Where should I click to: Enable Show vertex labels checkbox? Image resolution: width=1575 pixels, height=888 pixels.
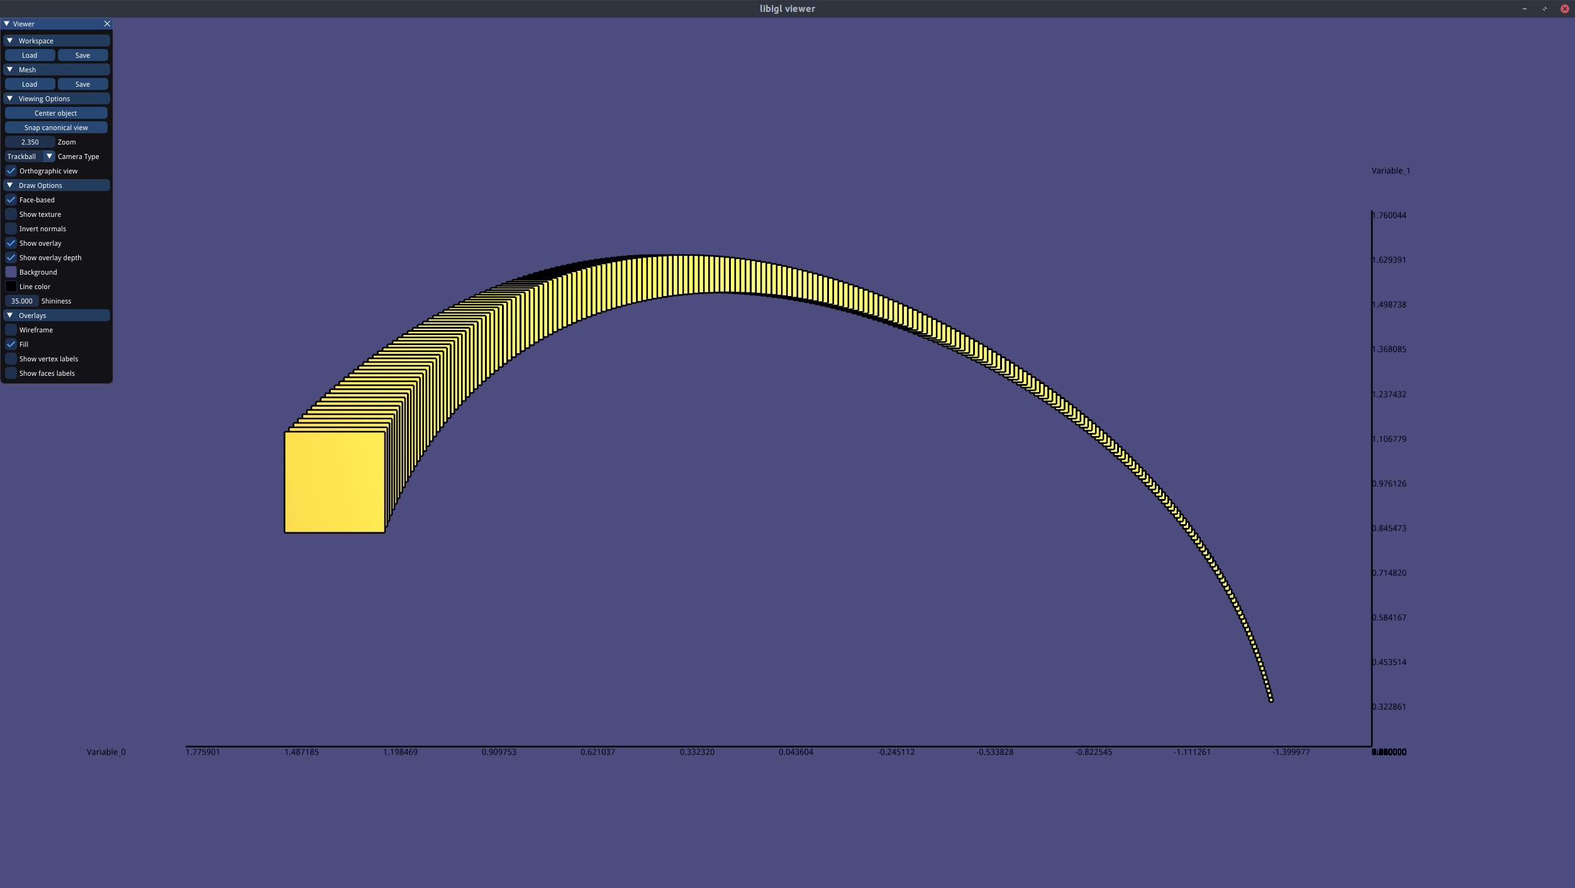coord(11,359)
